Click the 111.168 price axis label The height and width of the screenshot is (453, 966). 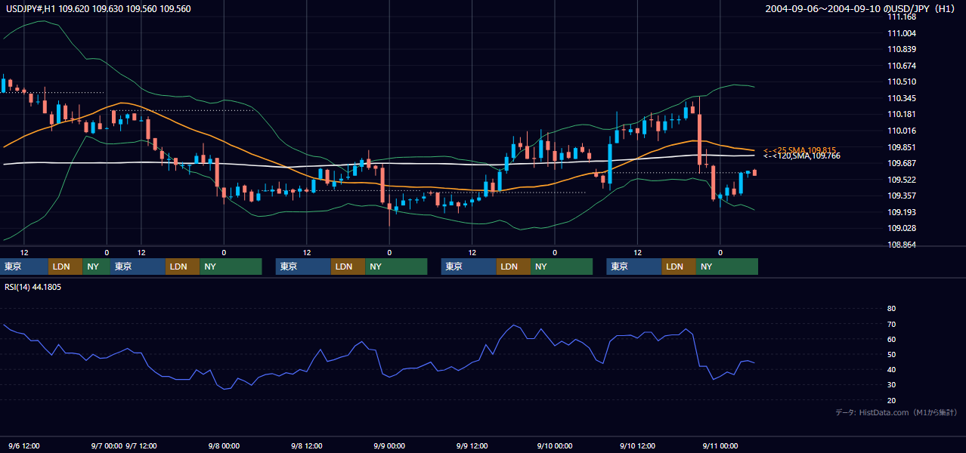click(x=901, y=17)
